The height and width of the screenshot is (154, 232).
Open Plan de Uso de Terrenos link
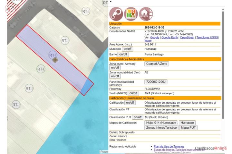pyautogui.click(x=169, y=147)
